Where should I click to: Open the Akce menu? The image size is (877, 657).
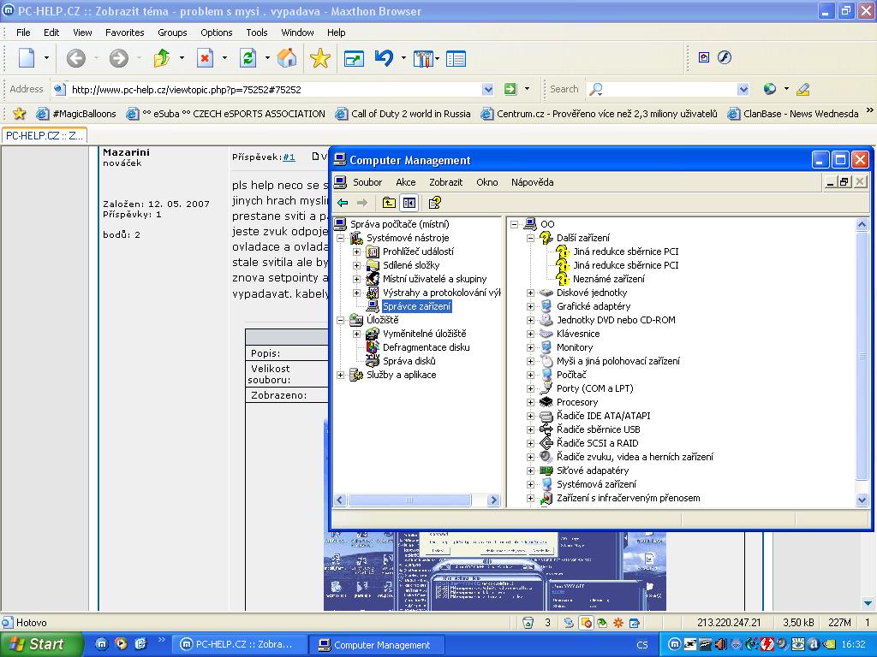point(405,182)
